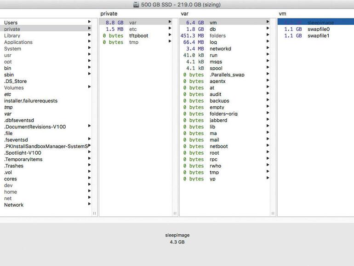This screenshot has height=266, width=354.
Task: Select the root folder in var column
Action: (225, 153)
